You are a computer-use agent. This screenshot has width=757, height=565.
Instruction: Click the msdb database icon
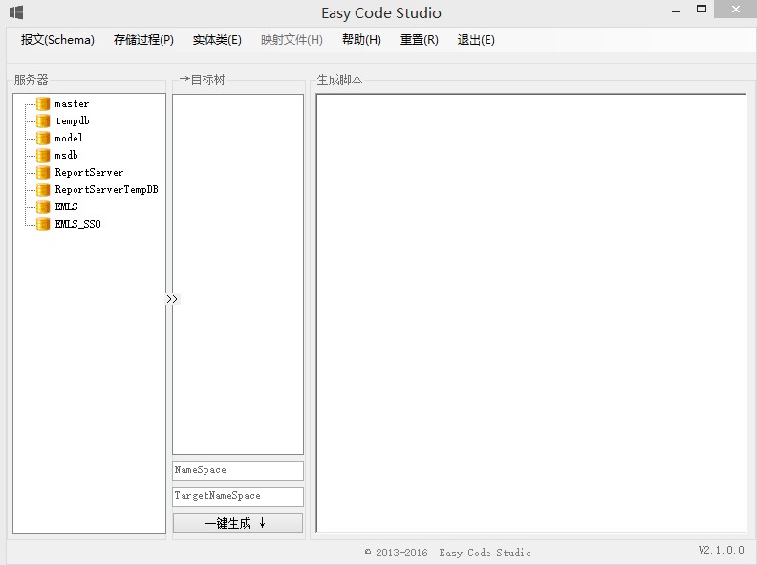tap(43, 155)
